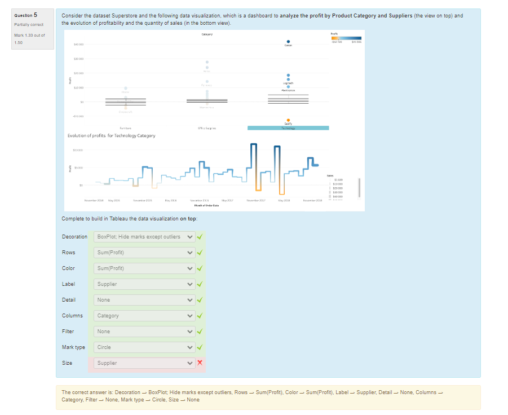The height and width of the screenshot is (415, 508).
Task: Open the Size dropdown set to Supplier
Action: click(x=144, y=363)
